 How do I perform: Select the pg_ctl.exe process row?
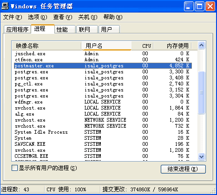pos(103,84)
